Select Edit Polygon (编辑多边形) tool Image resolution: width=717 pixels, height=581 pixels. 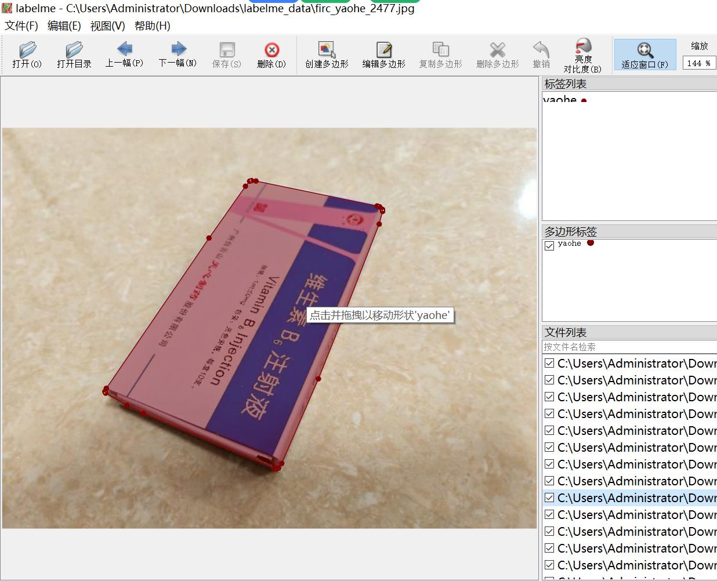(383, 55)
